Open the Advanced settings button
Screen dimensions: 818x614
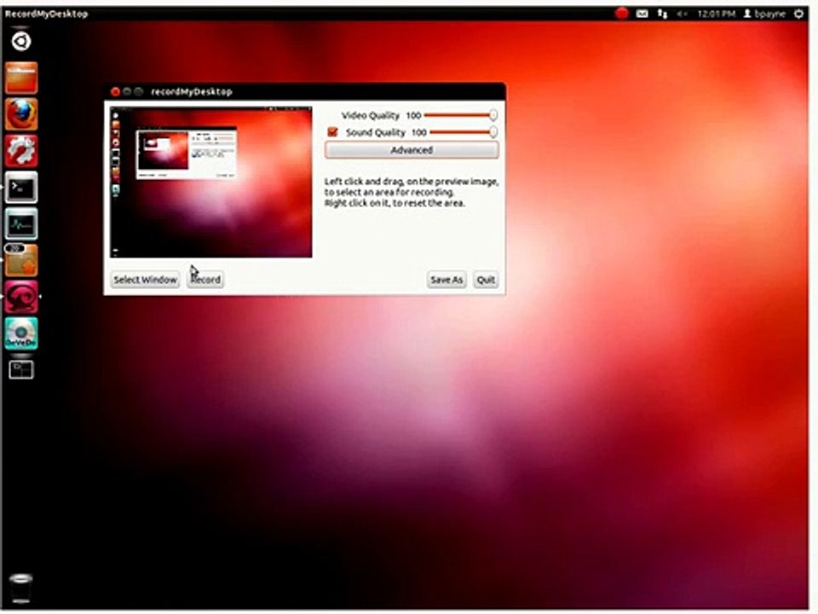pos(412,150)
